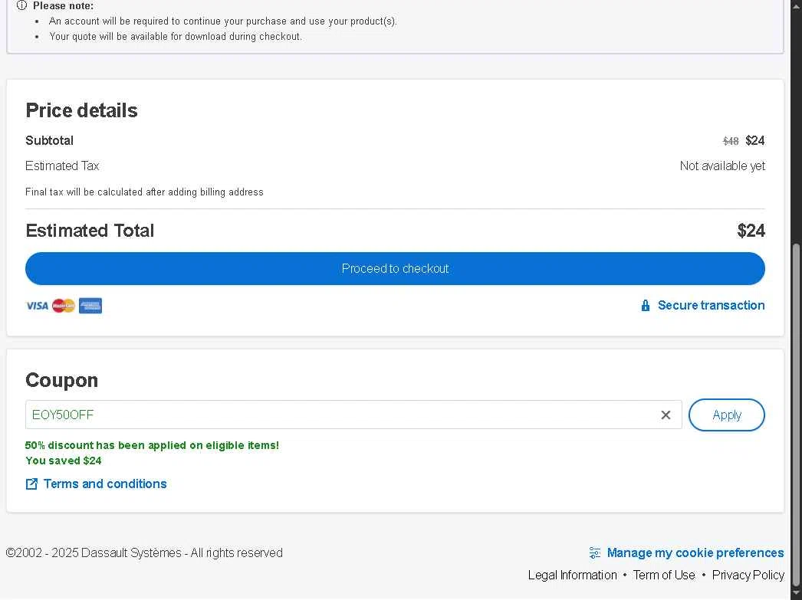This screenshot has width=802, height=600.
Task: Click the Estimated Tax label
Action: click(62, 166)
